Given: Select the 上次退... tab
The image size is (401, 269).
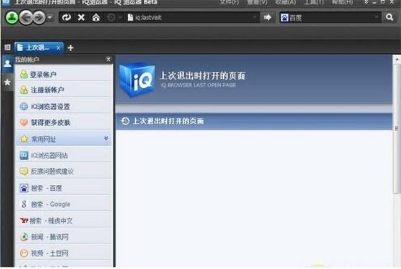Looking at the screenshot, I should [39, 48].
